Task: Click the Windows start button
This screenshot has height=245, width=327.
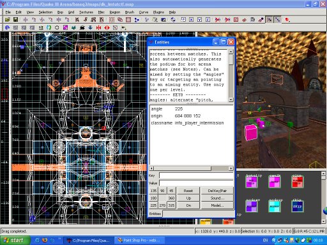Action: click(x=15, y=241)
